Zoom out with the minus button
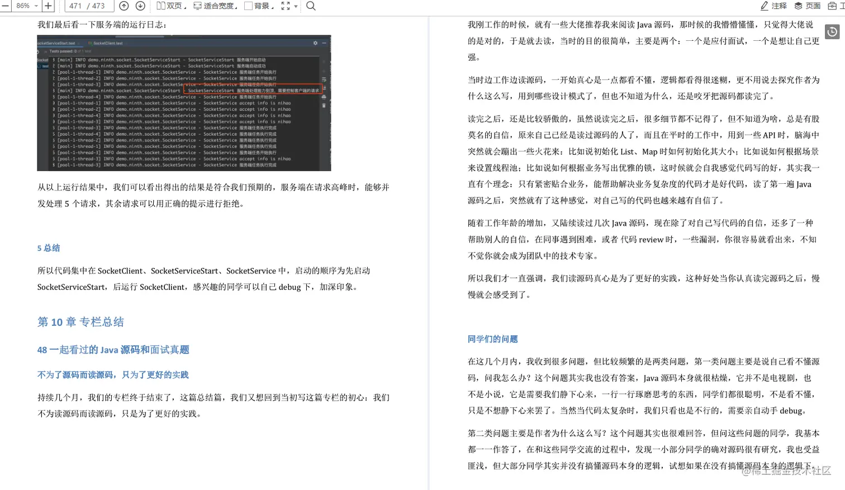Screen dimensions: 845x490 coord(4,6)
